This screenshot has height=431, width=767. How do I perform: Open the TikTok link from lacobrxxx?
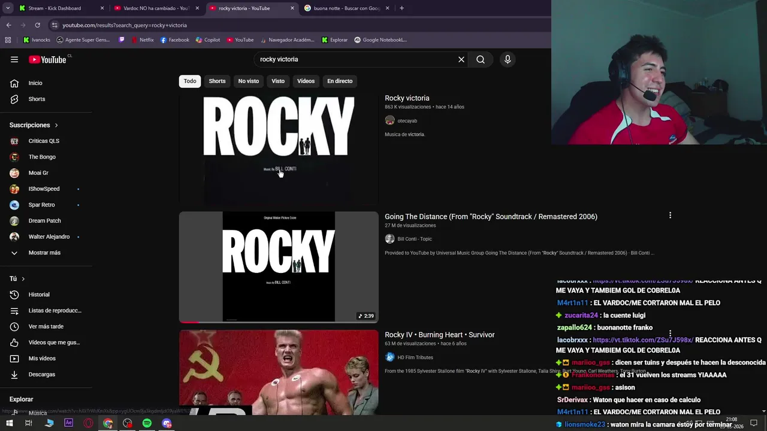coord(643,340)
